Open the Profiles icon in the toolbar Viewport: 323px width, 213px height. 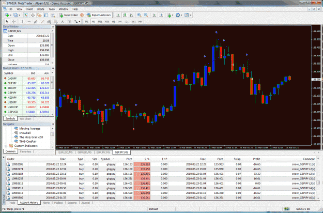tap(15, 15)
